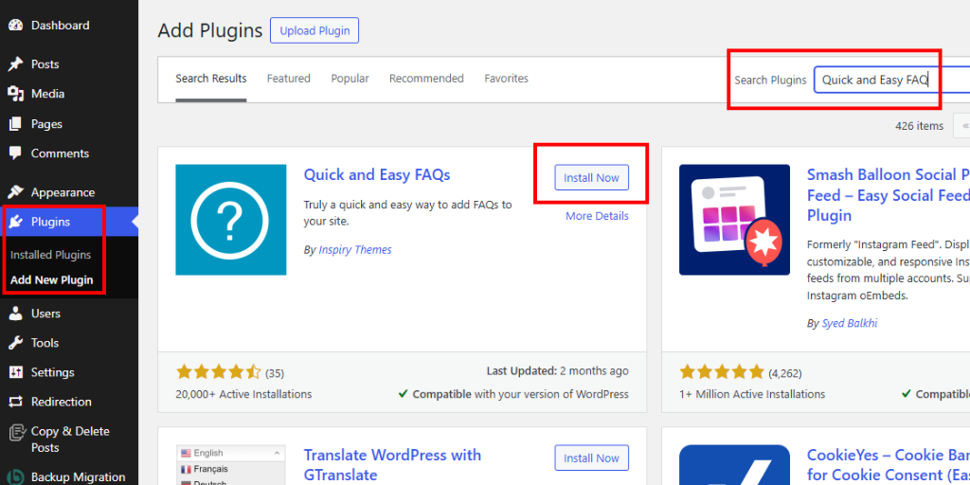Click Quick and Easy FAQs question-mark thumbnail
Image resolution: width=970 pixels, height=485 pixels.
pos(231,220)
